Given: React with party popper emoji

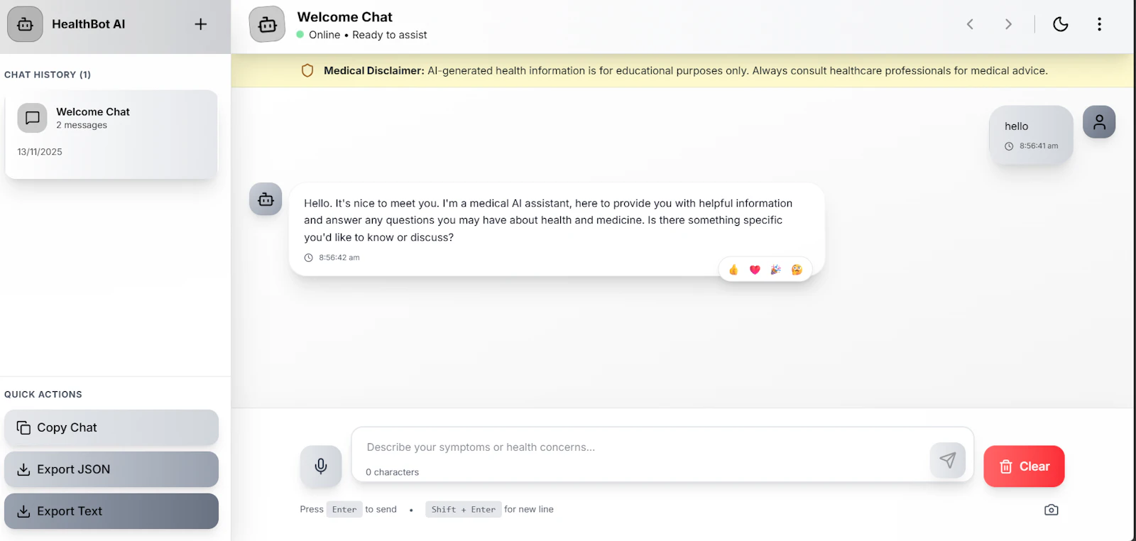Looking at the screenshot, I should [x=775, y=269].
